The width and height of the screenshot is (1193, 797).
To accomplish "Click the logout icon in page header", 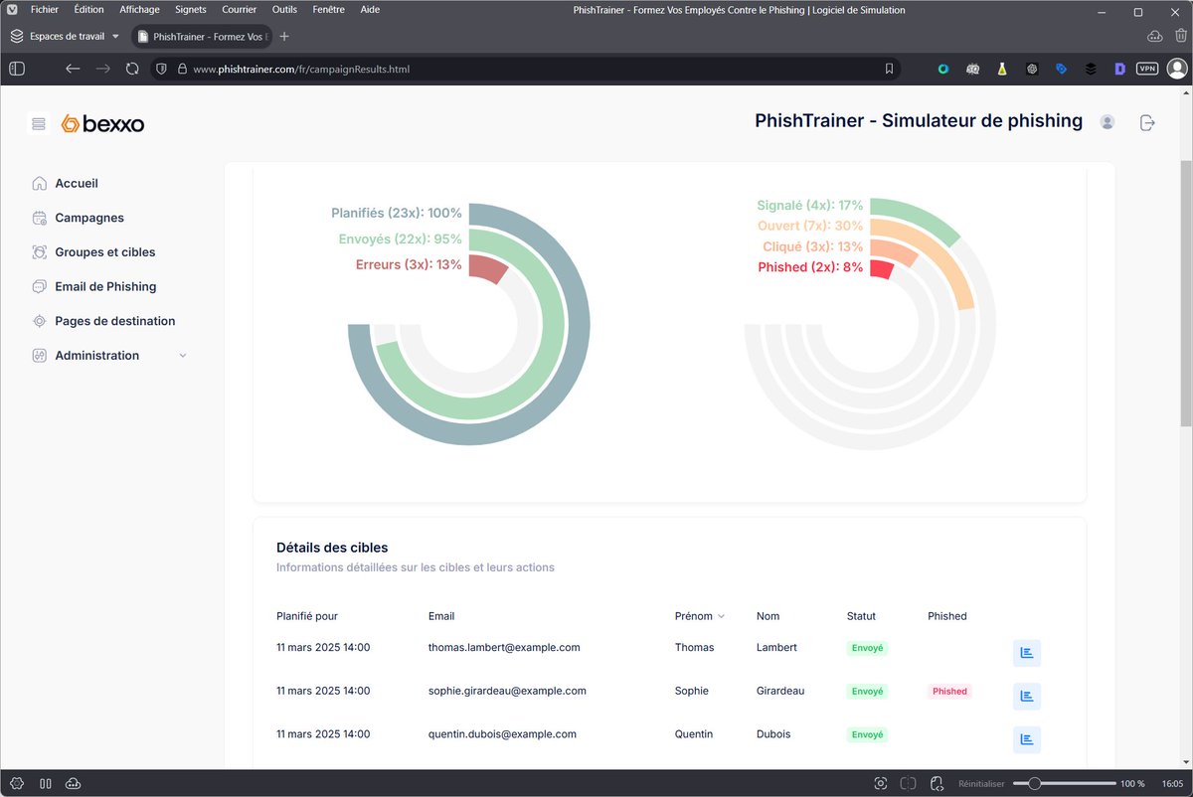I will [1147, 122].
